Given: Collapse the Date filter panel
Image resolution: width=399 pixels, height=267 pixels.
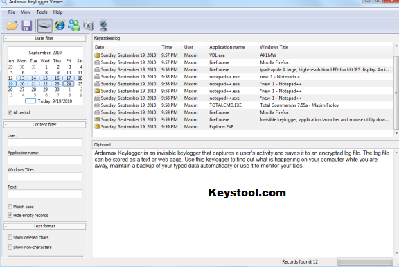Looking at the screenshot, I should tap(6, 38).
